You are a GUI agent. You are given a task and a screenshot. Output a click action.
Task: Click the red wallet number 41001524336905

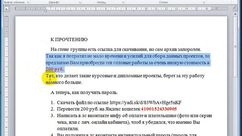(159, 109)
